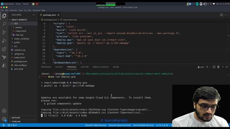Open the View menu
The height and width of the screenshot is (129, 230).
point(21,10)
